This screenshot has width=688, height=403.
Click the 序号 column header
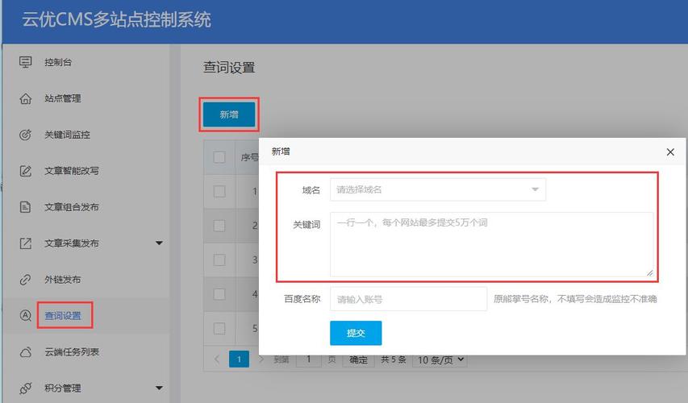(249, 157)
